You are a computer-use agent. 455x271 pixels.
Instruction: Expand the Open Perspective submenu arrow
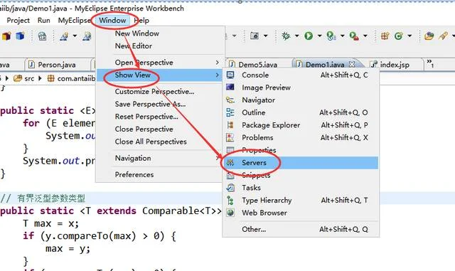coord(218,63)
